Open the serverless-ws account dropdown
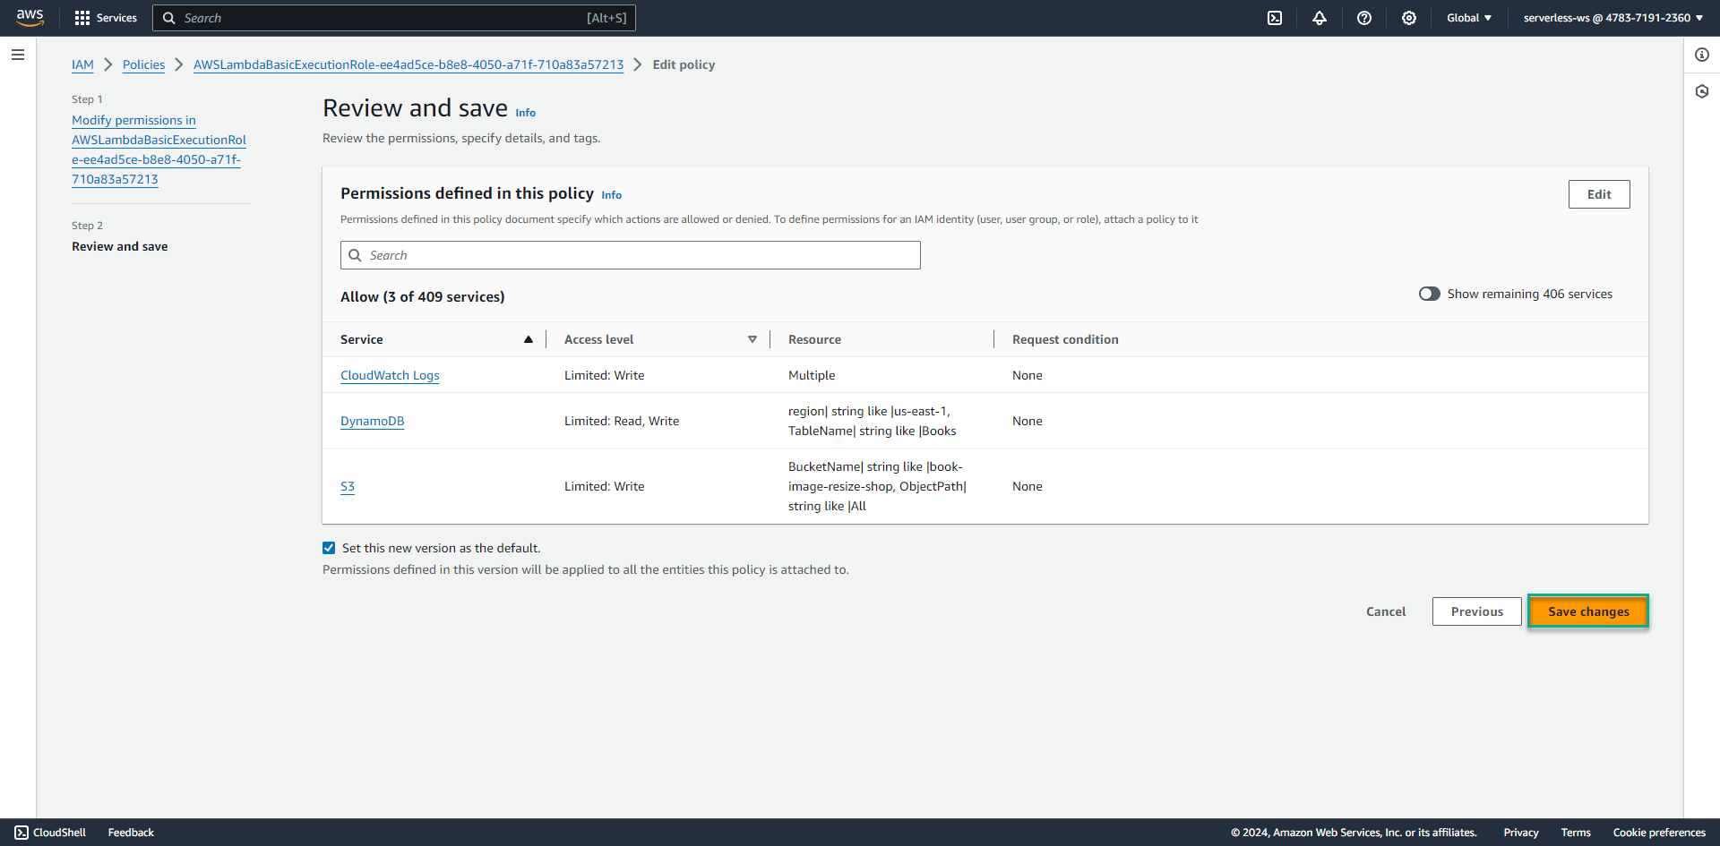This screenshot has width=1720, height=846. (1613, 18)
